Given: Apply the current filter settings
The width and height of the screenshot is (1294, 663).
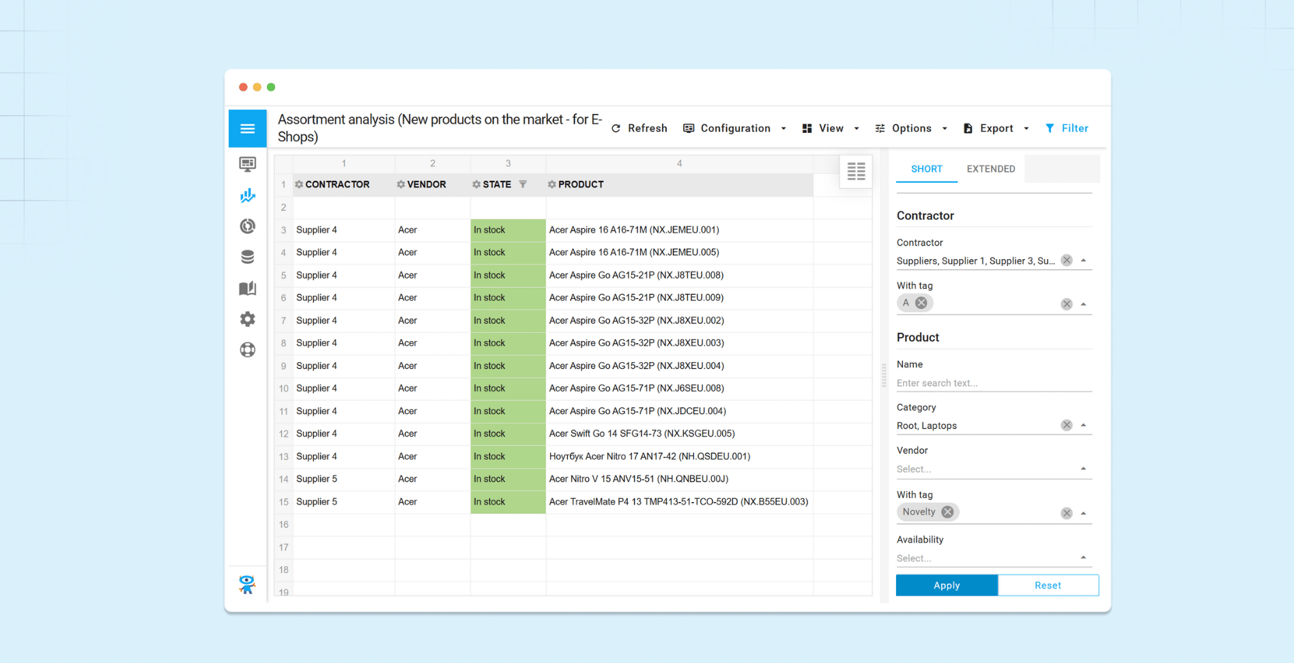Looking at the screenshot, I should click(947, 585).
